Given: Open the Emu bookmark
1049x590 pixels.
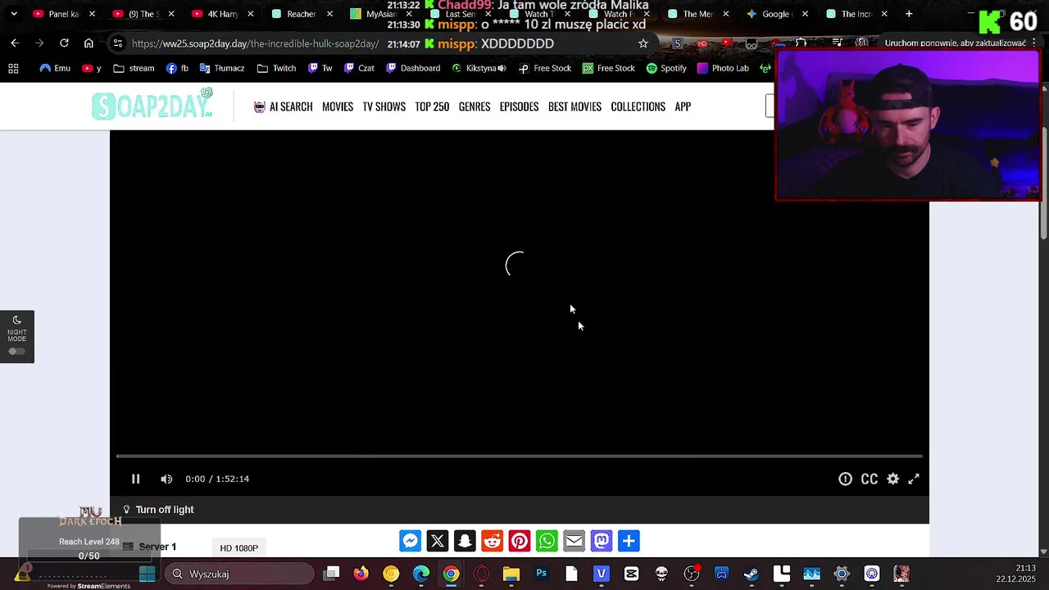Looking at the screenshot, I should (x=55, y=68).
